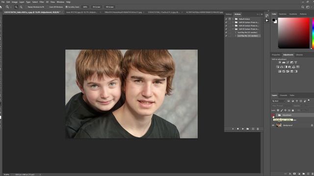Filter layers by adjustment layers icon
This screenshot has width=314, height=176.
(292, 101)
